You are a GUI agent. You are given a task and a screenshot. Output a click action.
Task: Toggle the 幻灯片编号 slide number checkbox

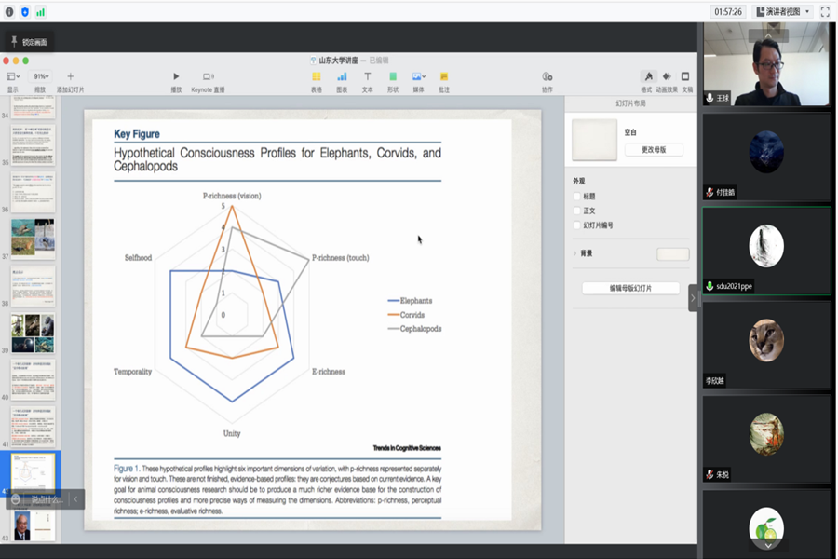pos(577,225)
